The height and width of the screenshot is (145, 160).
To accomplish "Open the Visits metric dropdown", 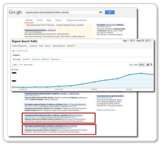I will [16, 65].
